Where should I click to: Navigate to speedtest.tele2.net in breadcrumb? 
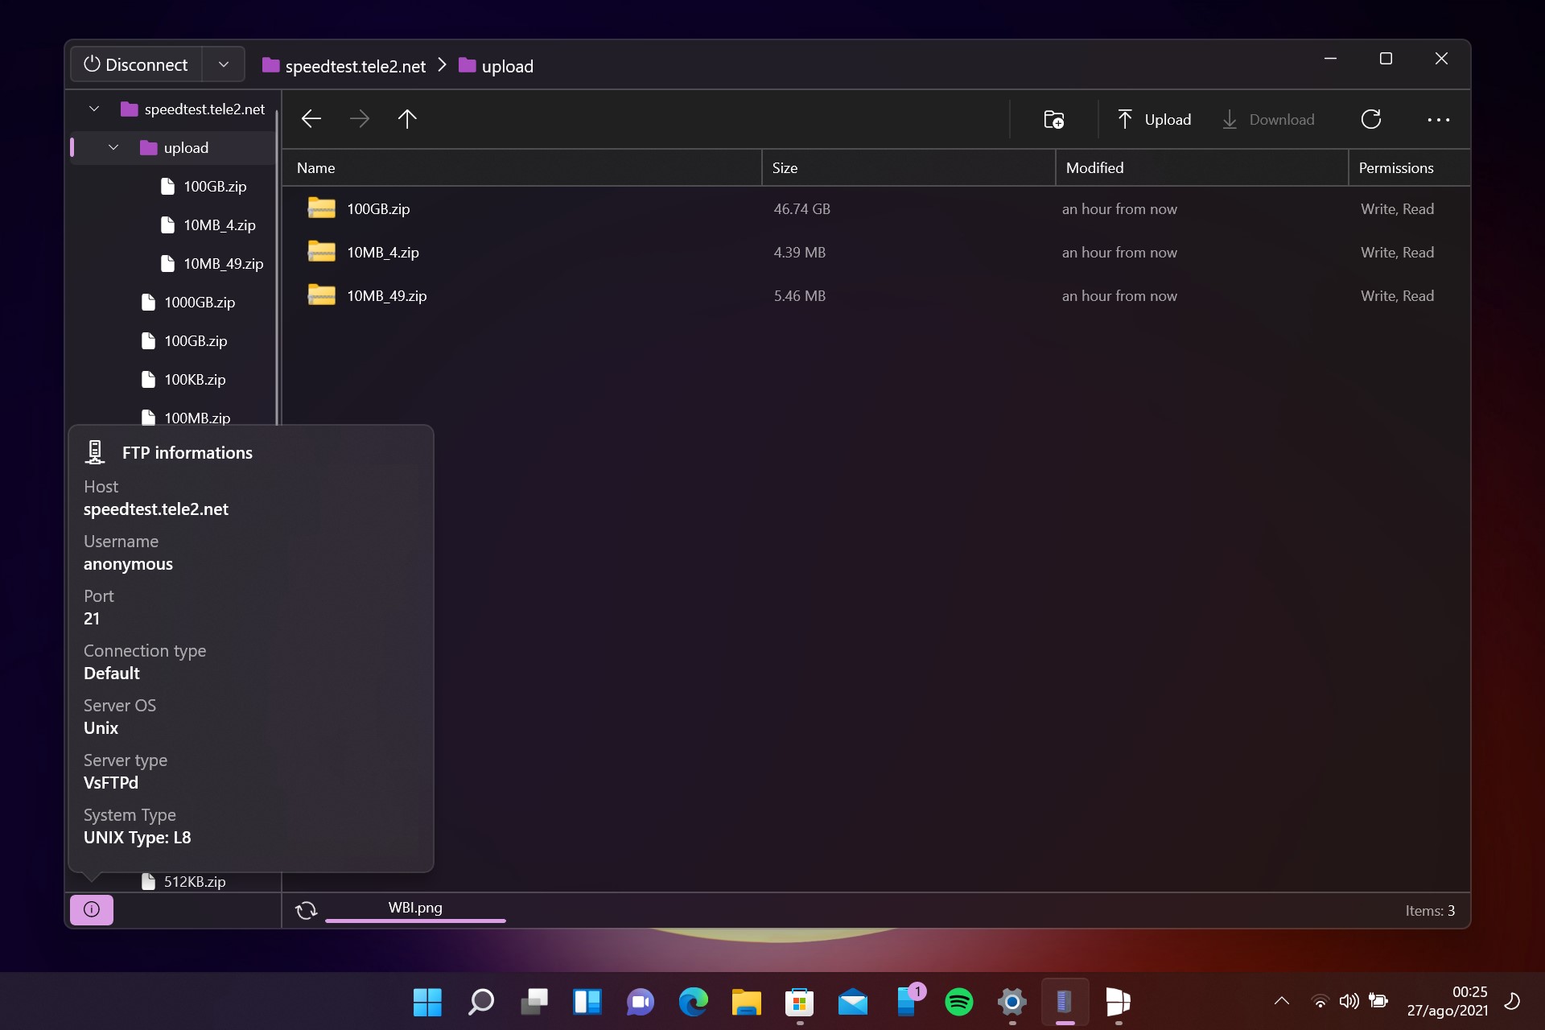pos(344,66)
